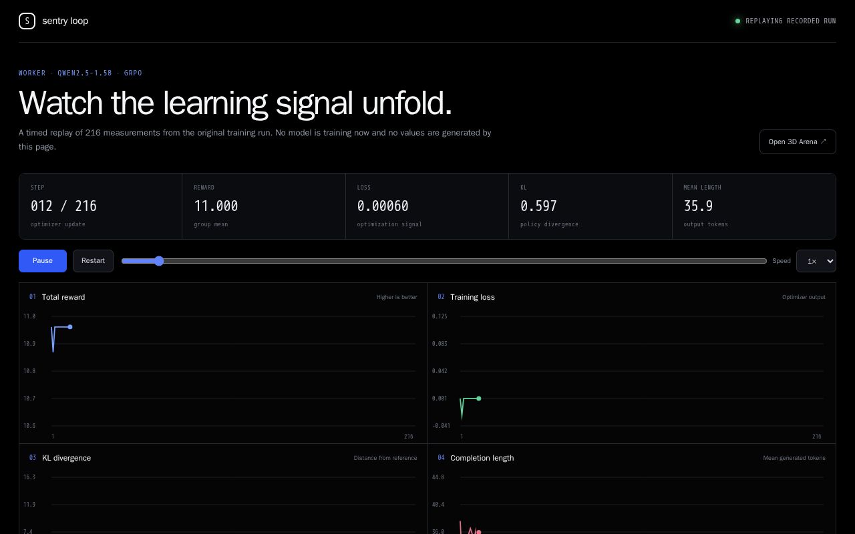Click the current point on Completion length chart
Viewport: 855px width, 534px height.
click(x=478, y=532)
